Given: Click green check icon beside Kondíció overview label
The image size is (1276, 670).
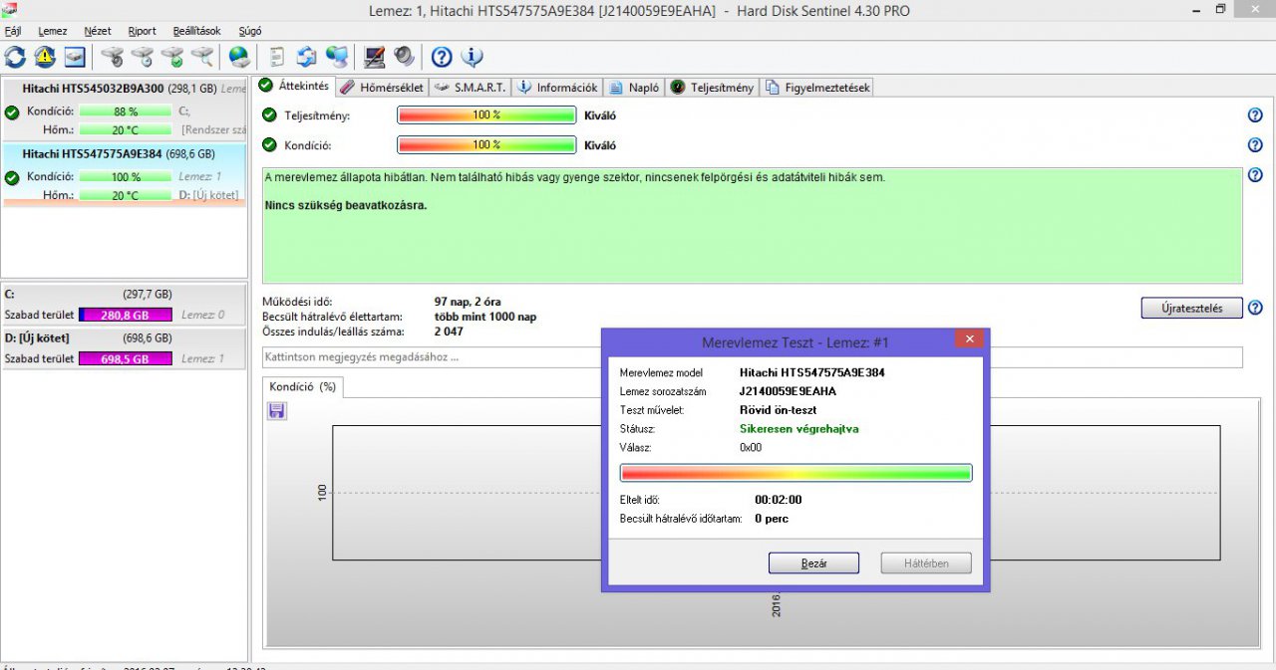Looking at the screenshot, I should click(269, 145).
